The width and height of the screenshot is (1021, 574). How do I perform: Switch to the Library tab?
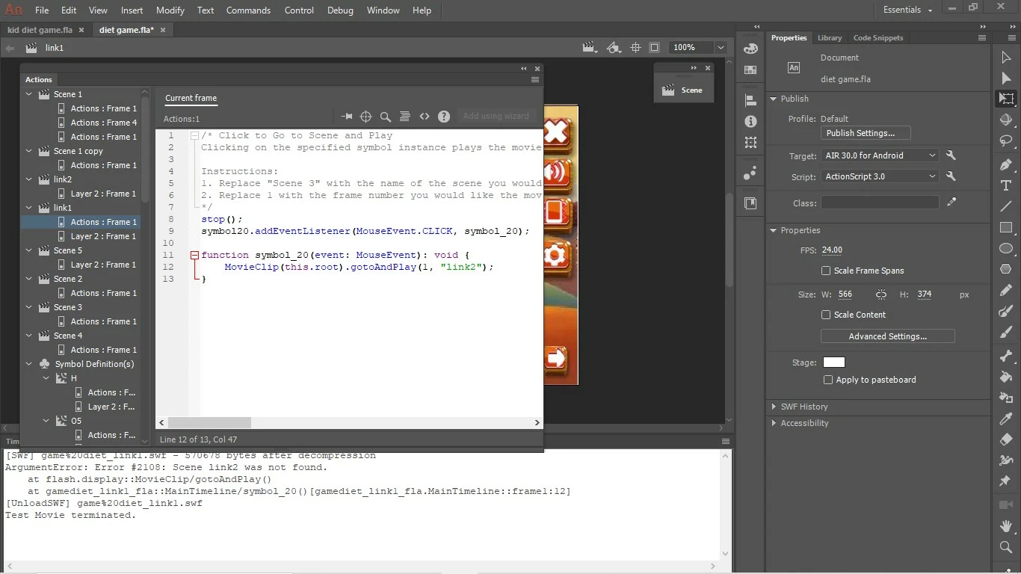click(830, 37)
